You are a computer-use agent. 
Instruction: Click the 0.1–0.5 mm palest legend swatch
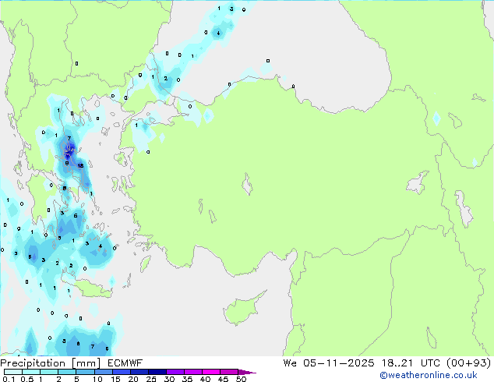[x=13, y=372]
